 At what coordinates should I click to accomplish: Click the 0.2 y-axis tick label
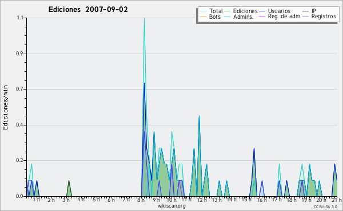(19, 160)
